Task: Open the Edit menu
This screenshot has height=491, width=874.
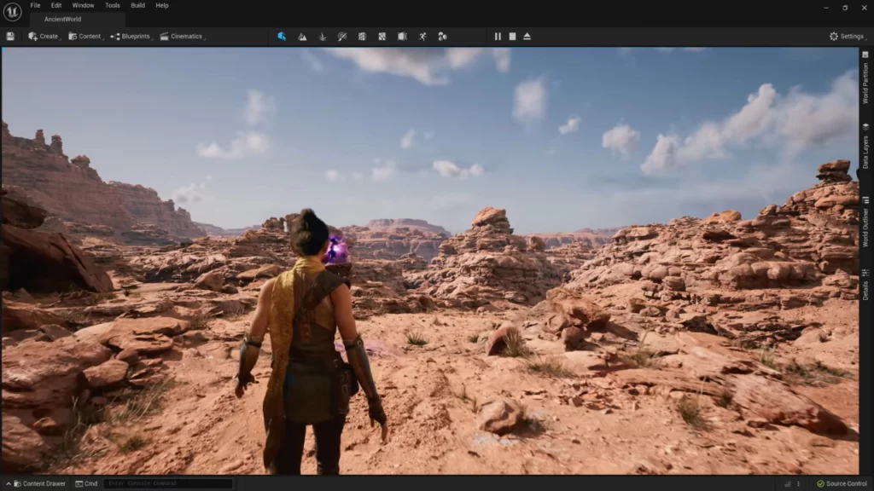Action: 56,6
